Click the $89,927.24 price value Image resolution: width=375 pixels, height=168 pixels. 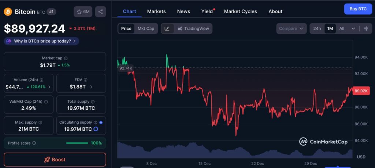34,29
